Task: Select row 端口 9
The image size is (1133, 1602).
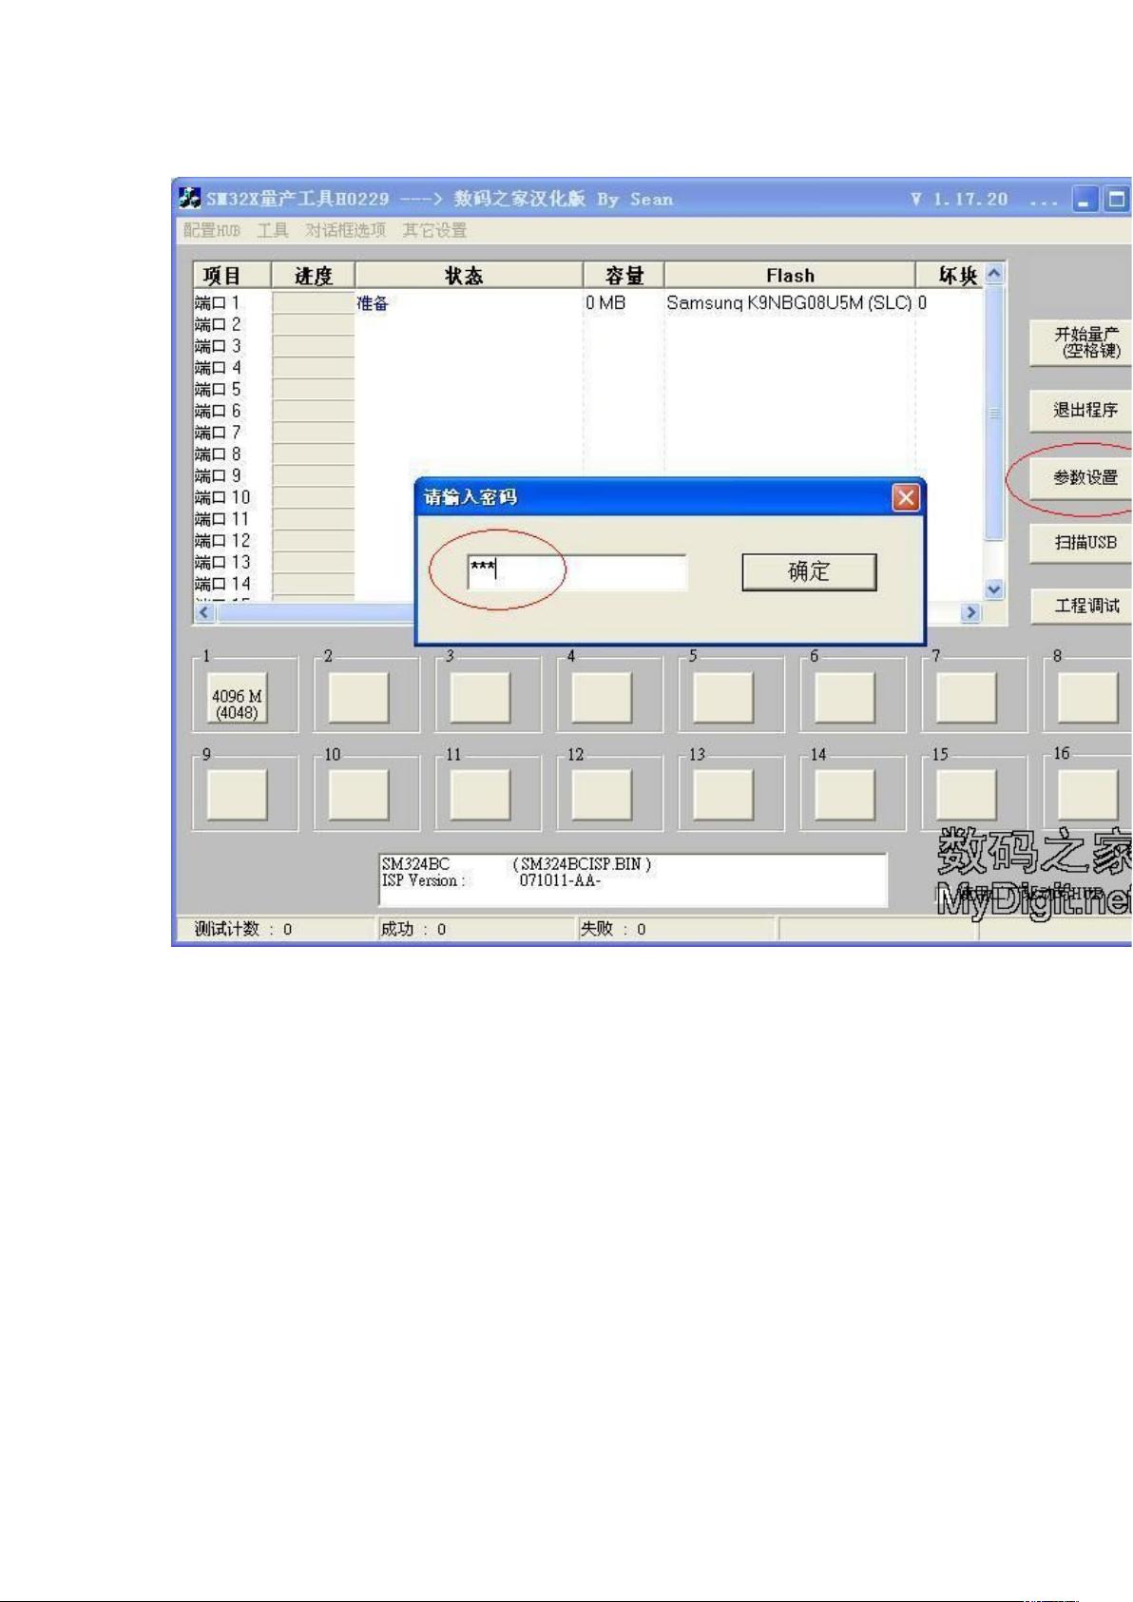Action: point(218,476)
